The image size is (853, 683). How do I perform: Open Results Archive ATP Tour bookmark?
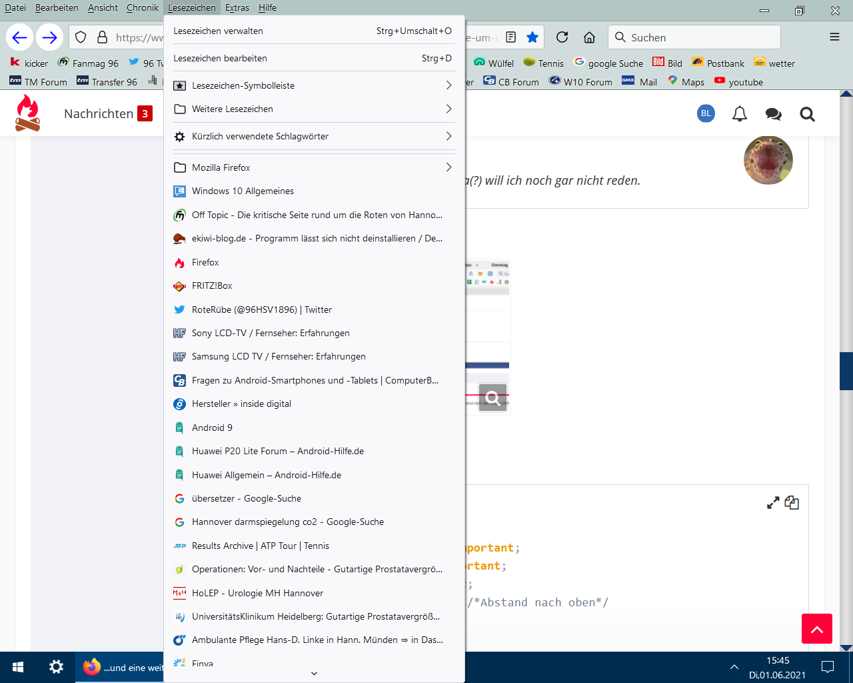coord(314,546)
